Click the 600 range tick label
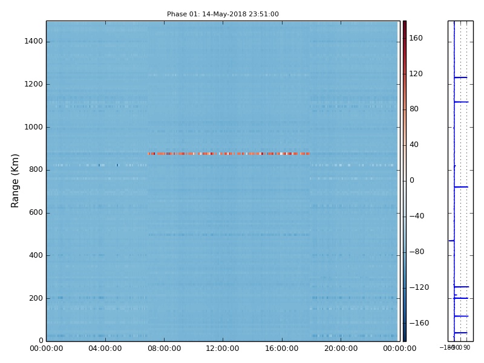484x363 pixels. tap(36, 212)
